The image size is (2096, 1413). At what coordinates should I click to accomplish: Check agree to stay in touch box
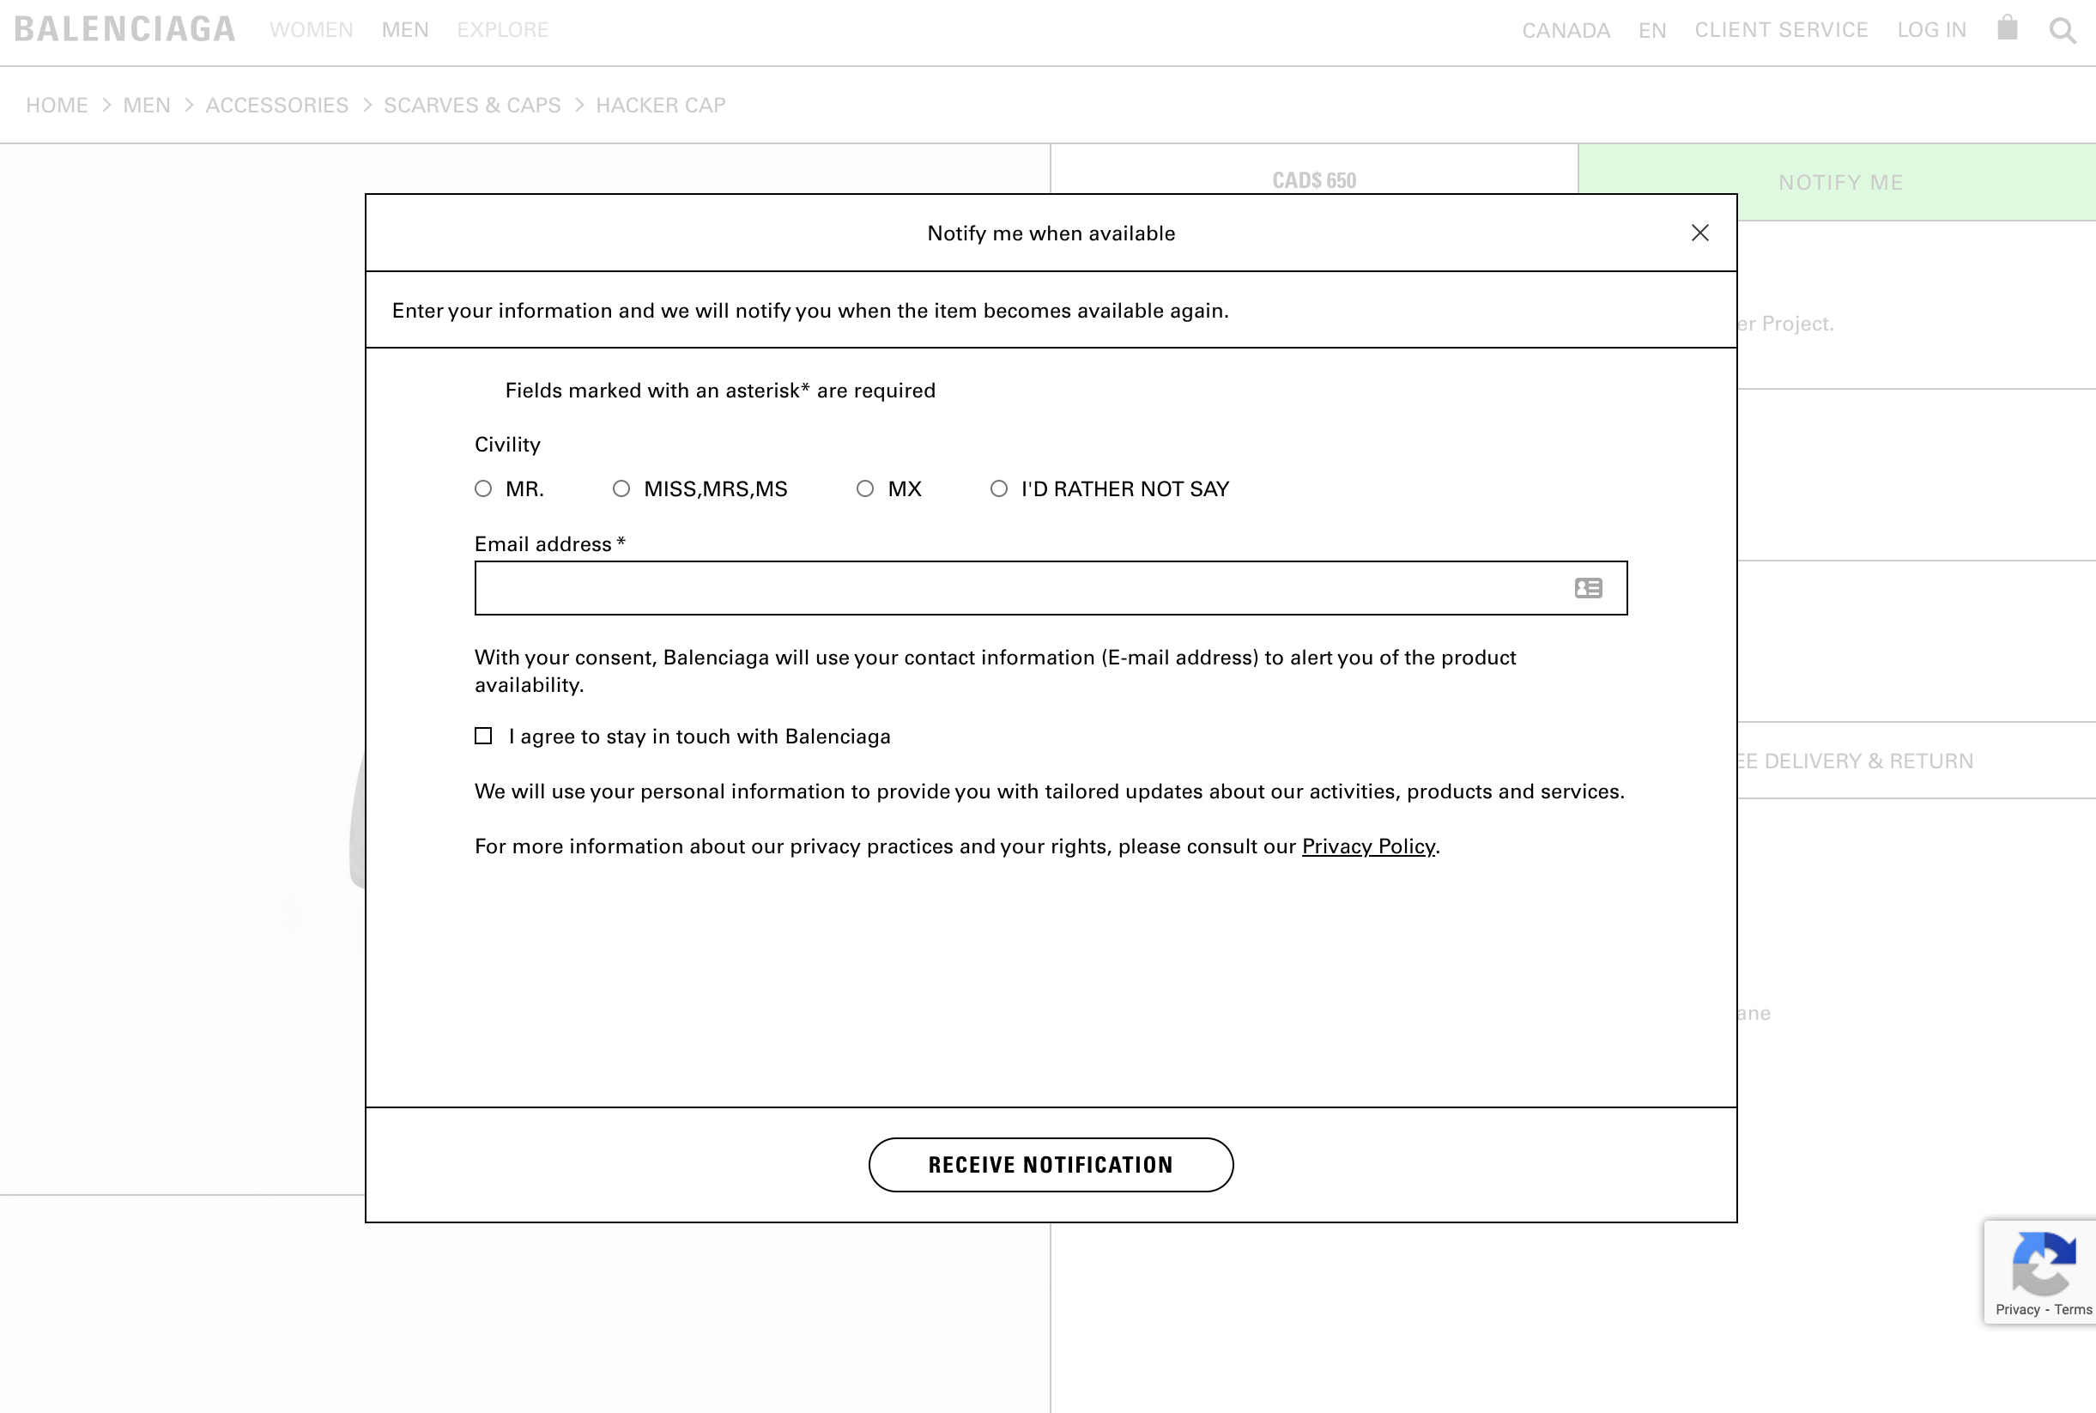tap(484, 737)
